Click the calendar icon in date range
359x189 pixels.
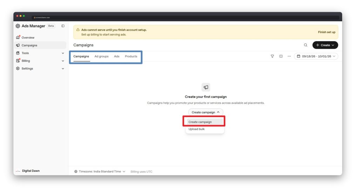click(299, 56)
